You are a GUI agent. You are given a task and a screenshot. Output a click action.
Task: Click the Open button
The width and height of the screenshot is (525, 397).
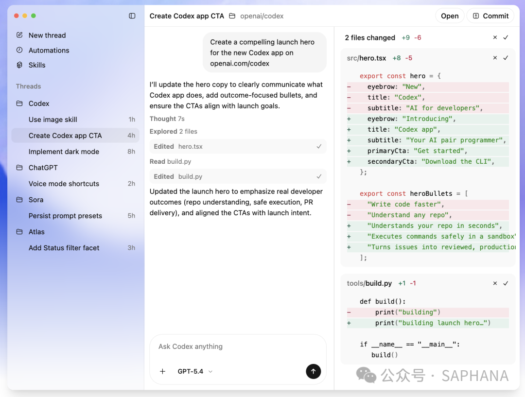[x=450, y=16]
